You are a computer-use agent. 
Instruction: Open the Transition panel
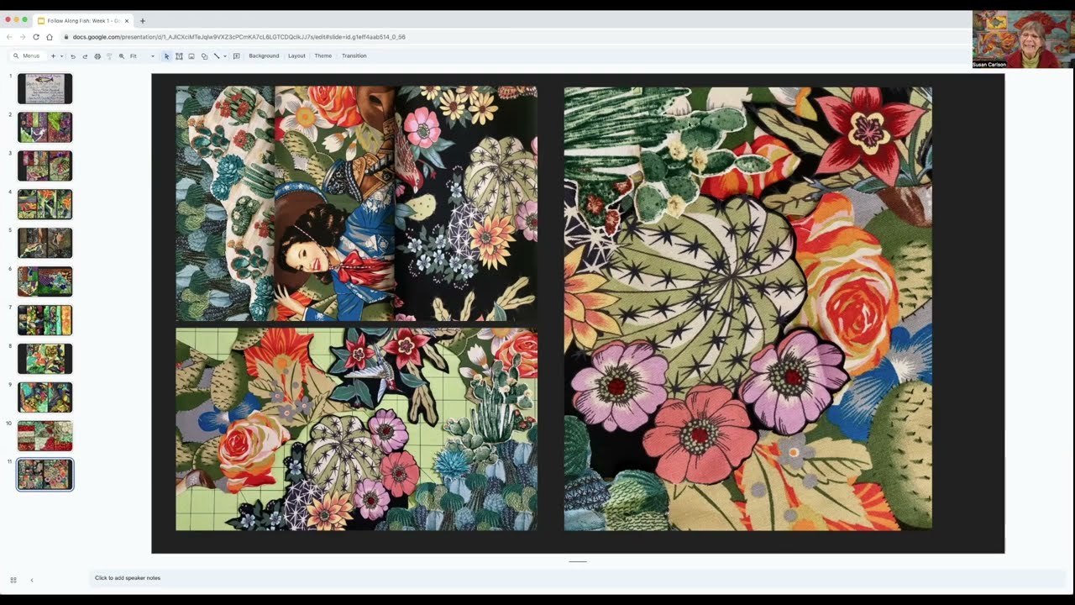point(354,56)
